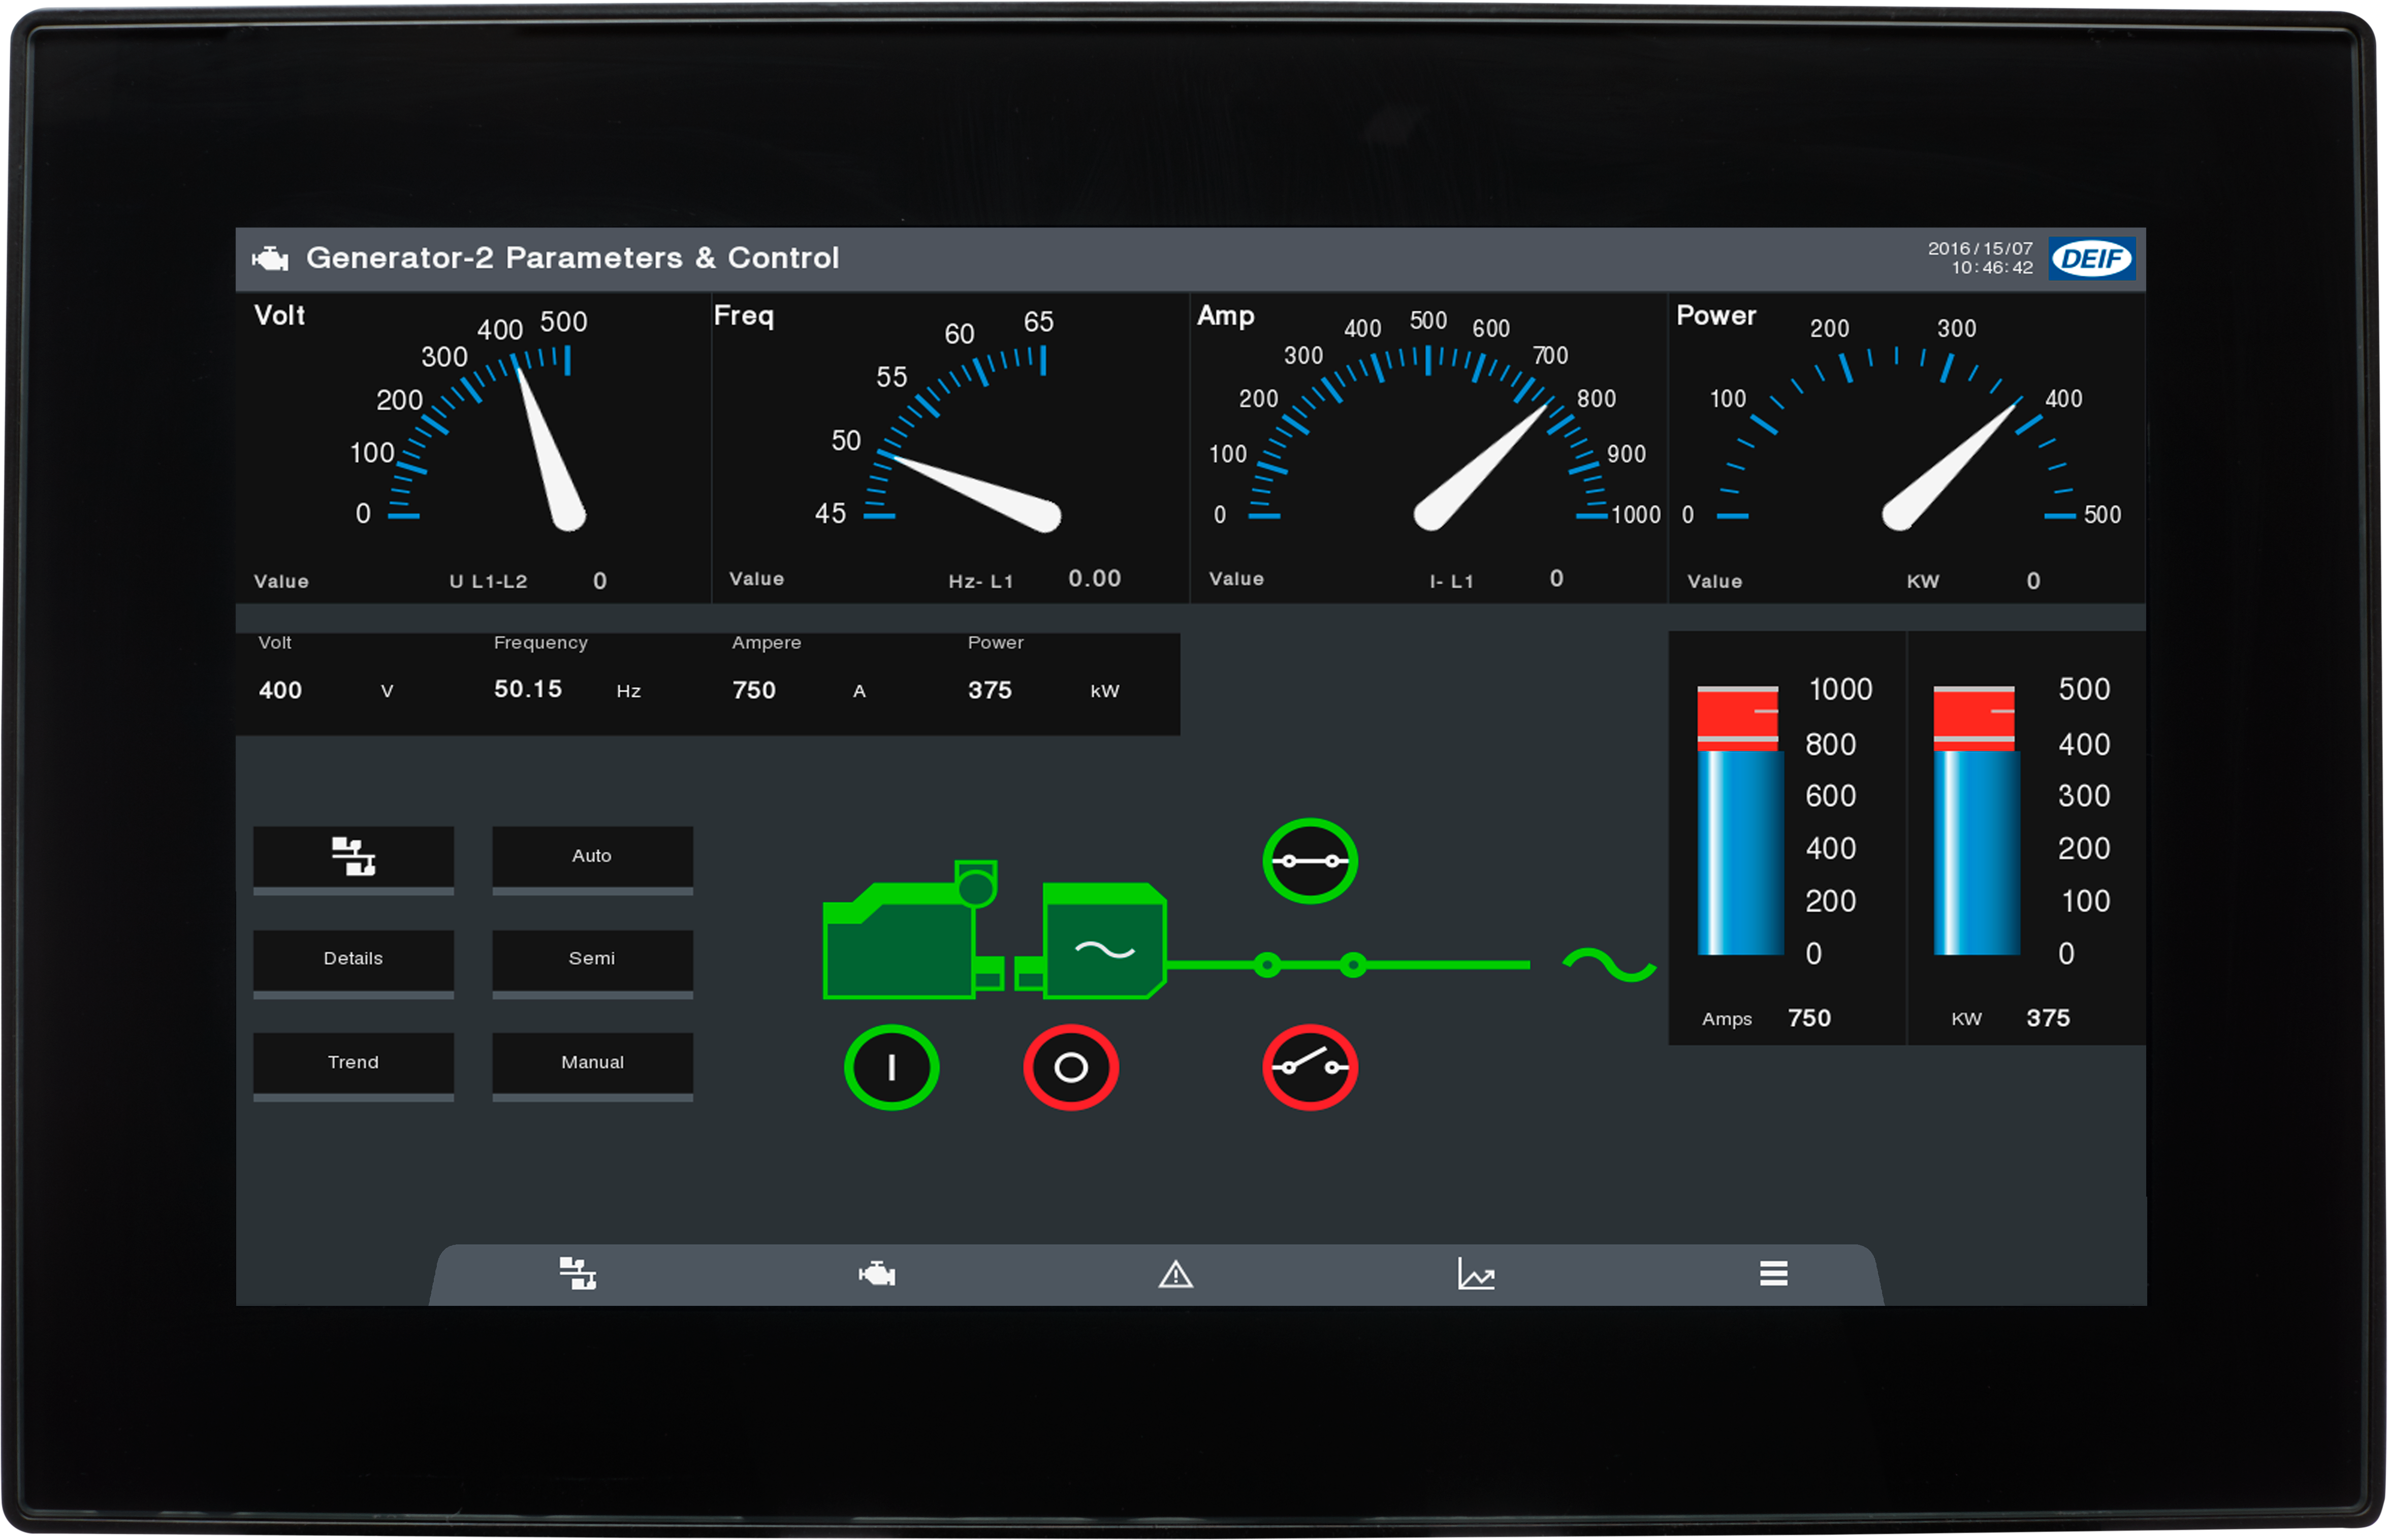Image resolution: width=2388 pixels, height=1540 pixels.
Task: Open network overview tab in bottom bar
Action: point(577,1274)
